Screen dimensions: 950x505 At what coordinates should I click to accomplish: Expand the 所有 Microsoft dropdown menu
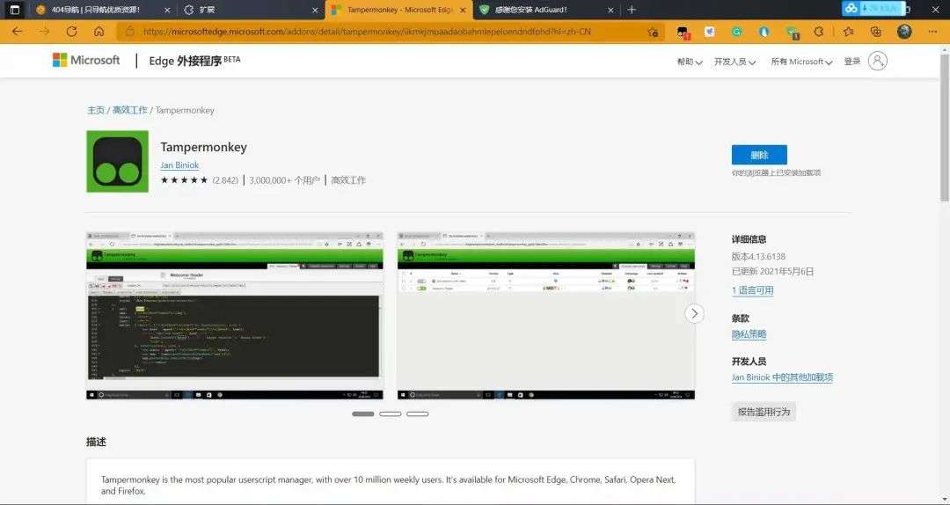[801, 62]
